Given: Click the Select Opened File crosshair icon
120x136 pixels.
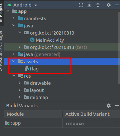Looking at the screenshot, I should point(81,5).
